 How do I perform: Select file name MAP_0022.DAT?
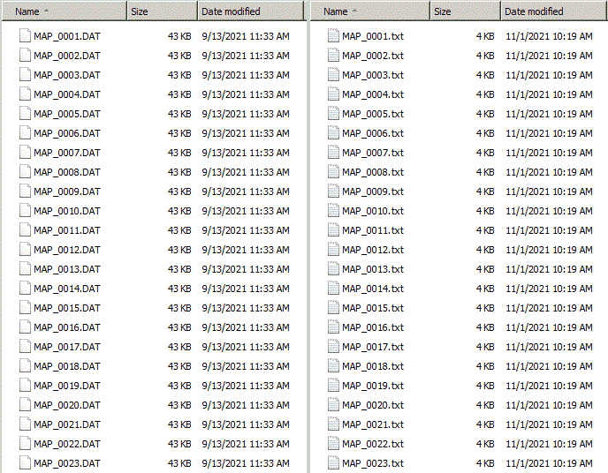coord(67,444)
